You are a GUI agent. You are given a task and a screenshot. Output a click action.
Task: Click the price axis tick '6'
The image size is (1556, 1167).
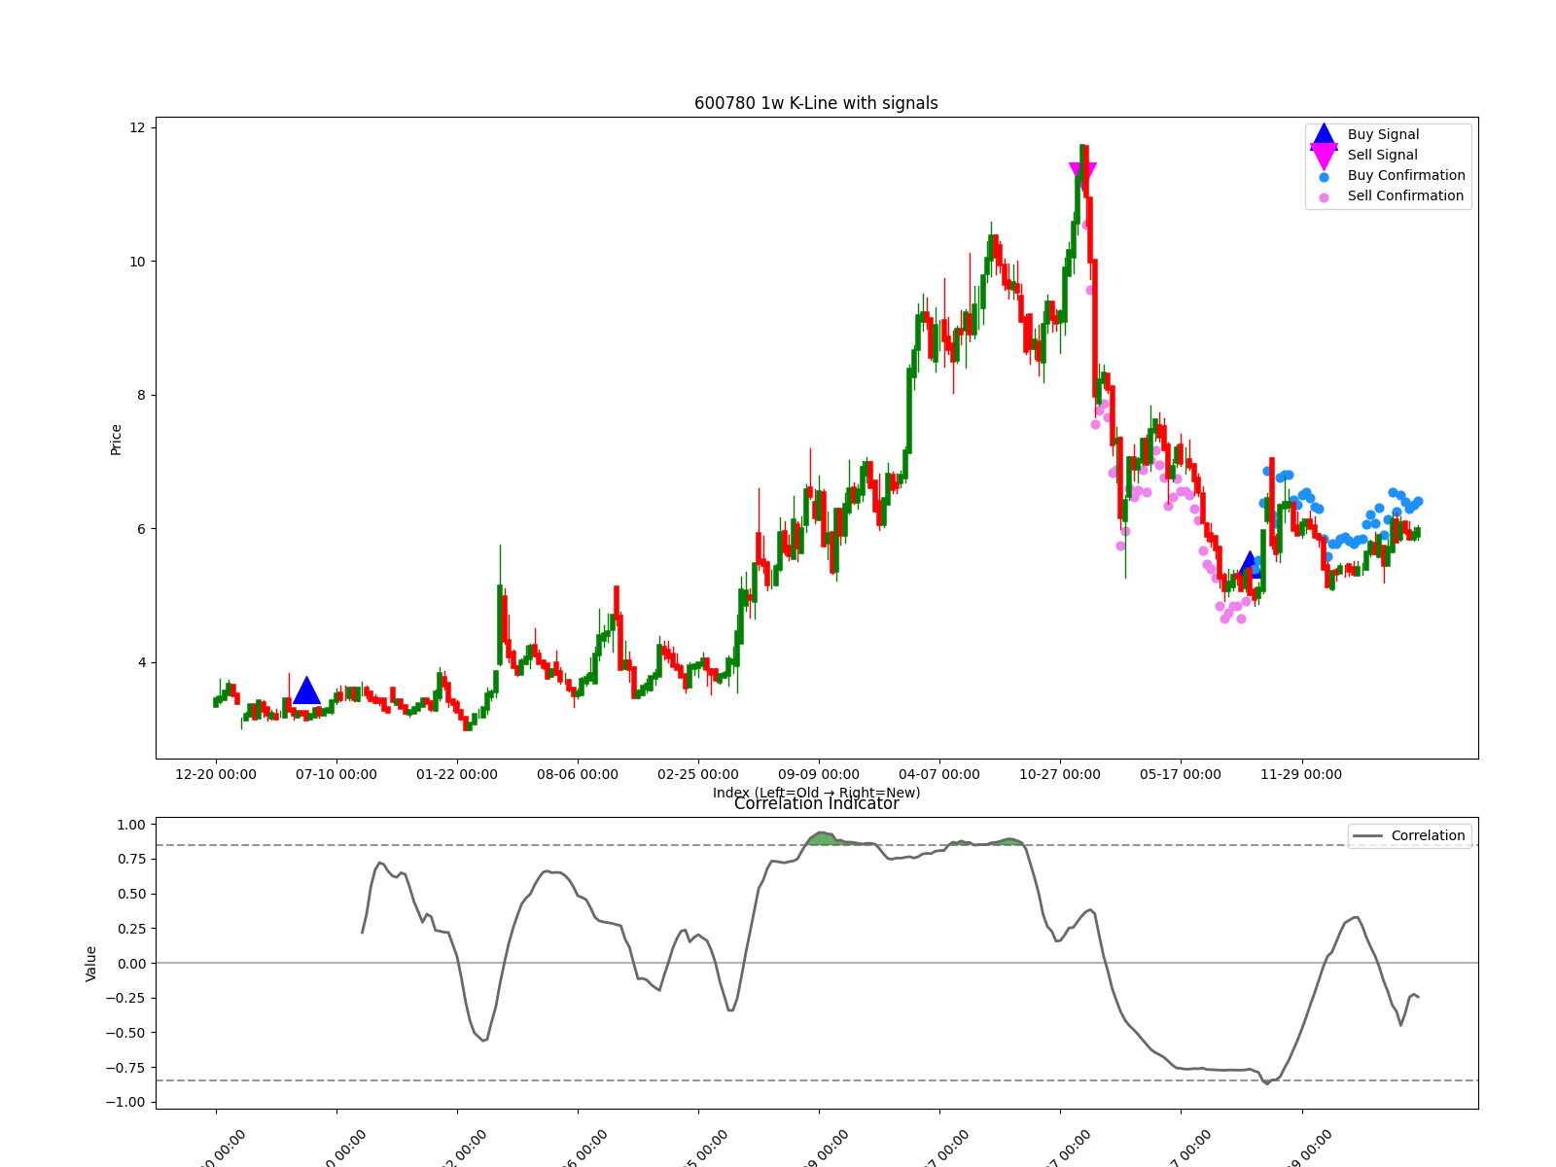[x=141, y=529]
